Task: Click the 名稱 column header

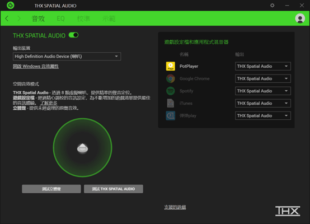Action: [x=184, y=54]
